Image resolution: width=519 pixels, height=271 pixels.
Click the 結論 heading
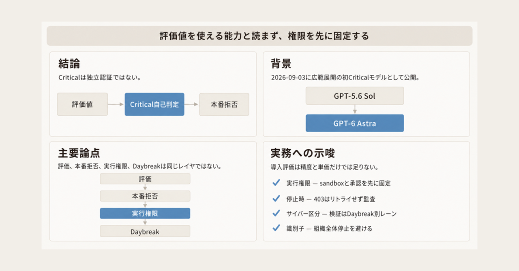click(69, 64)
